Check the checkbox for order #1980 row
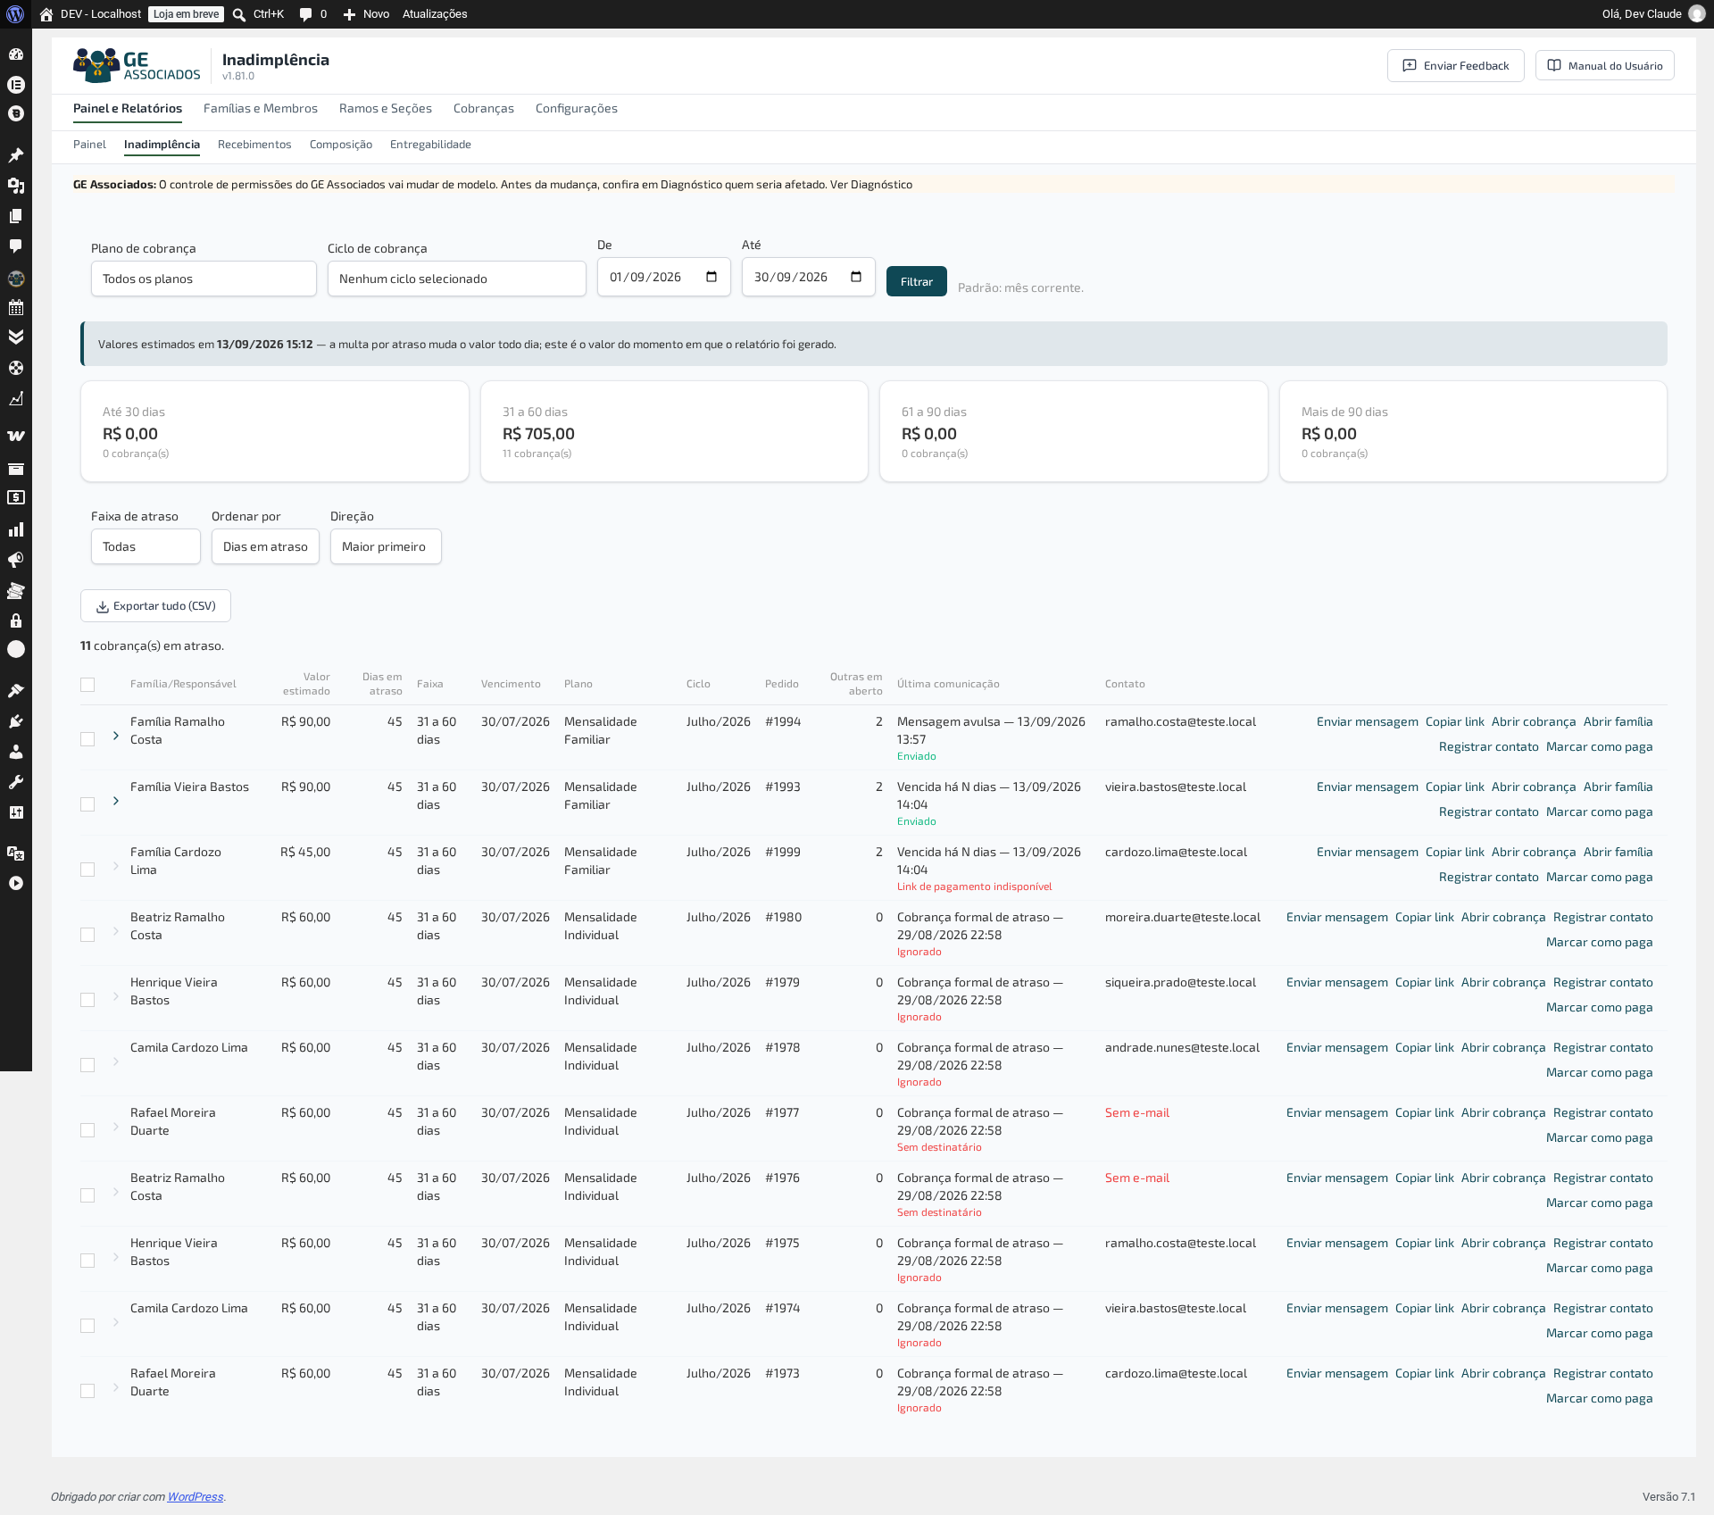The width and height of the screenshot is (1714, 1515). [x=87, y=935]
